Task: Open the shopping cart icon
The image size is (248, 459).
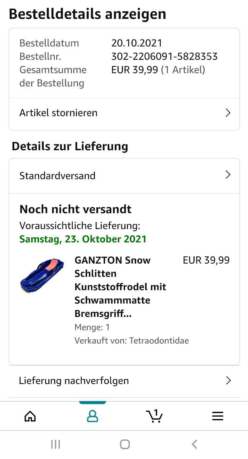Action: [154, 416]
